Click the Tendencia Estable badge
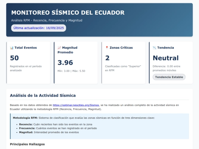The height and width of the screenshot is (149, 199). point(169,77)
